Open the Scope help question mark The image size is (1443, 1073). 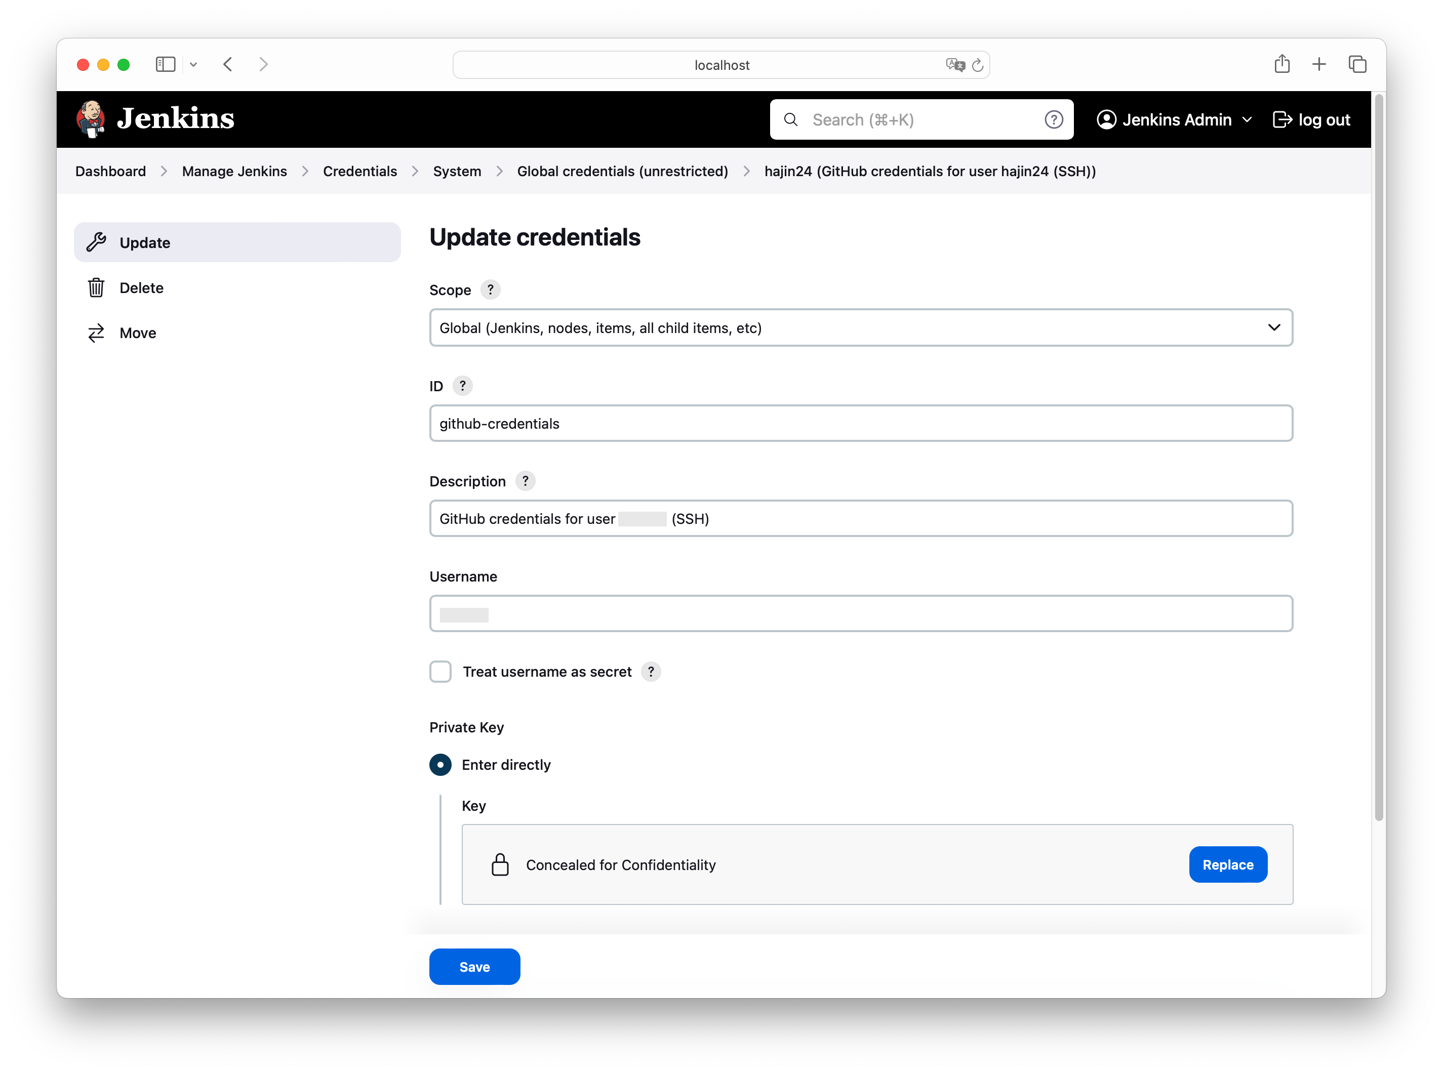pos(491,290)
